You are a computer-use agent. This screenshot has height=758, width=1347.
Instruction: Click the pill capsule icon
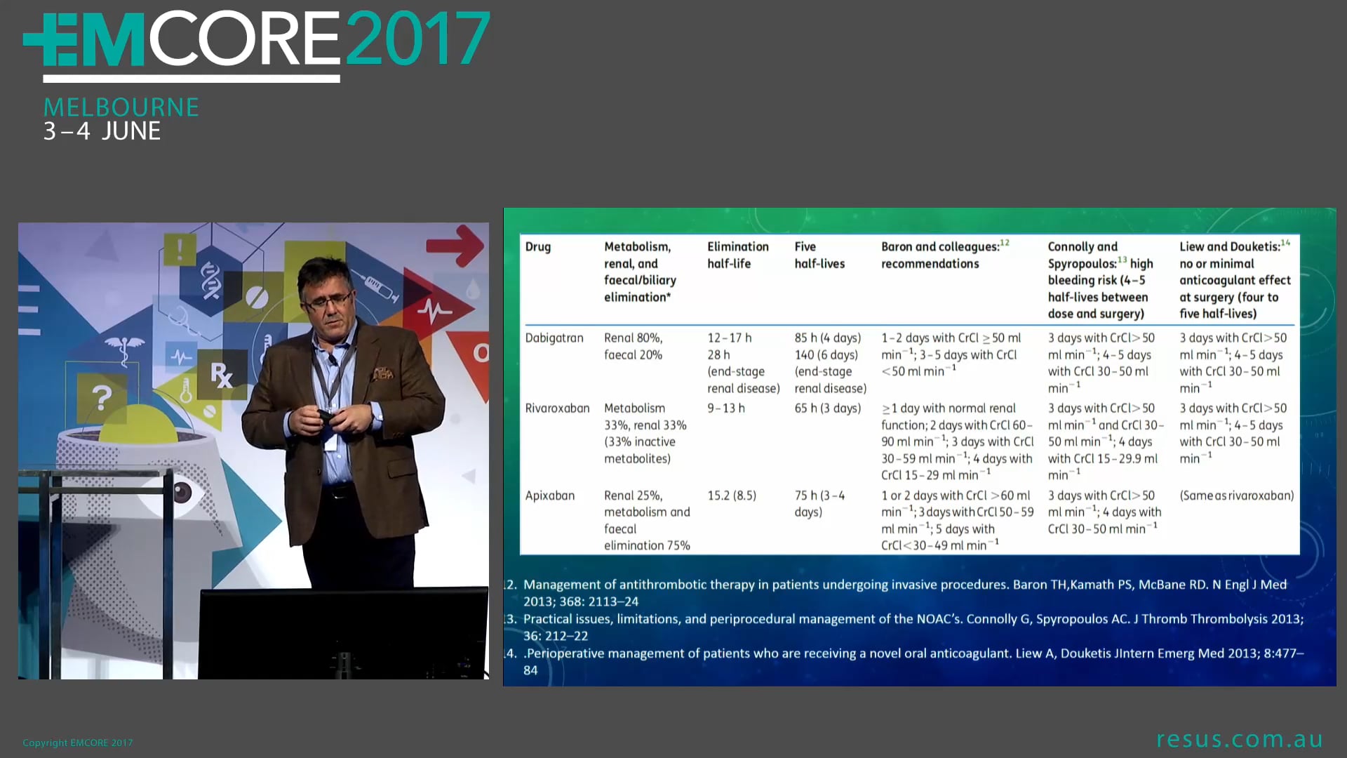click(x=257, y=297)
